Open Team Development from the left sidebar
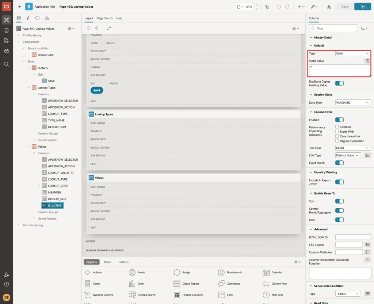The height and width of the screenshot is (304, 374). [x=7, y=41]
